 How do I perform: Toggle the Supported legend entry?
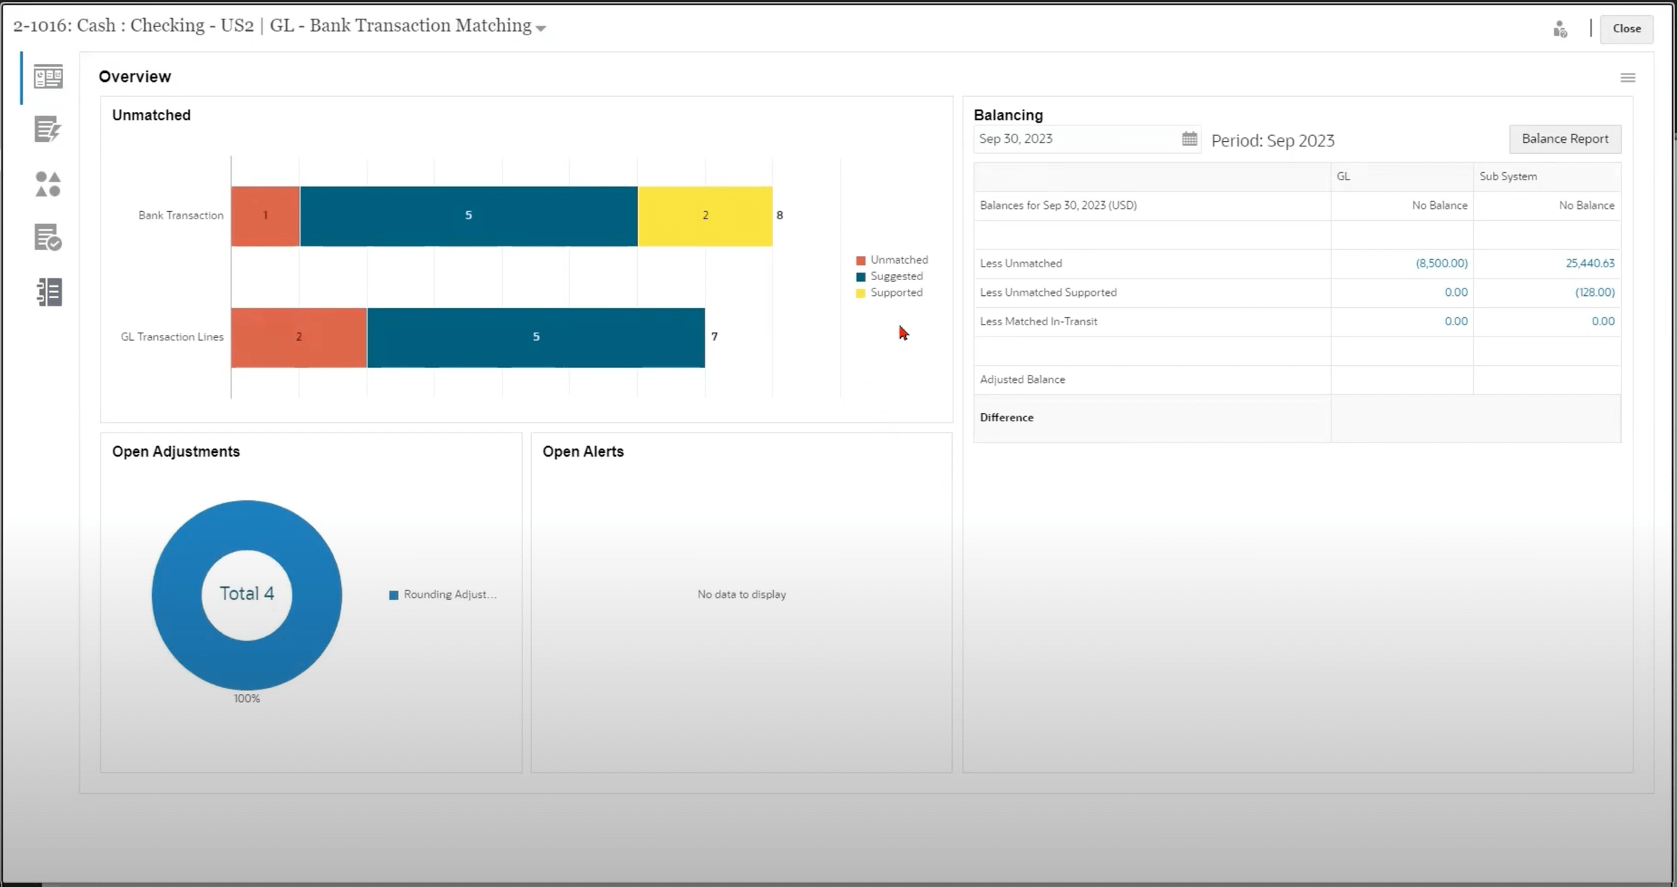pyautogui.click(x=896, y=293)
